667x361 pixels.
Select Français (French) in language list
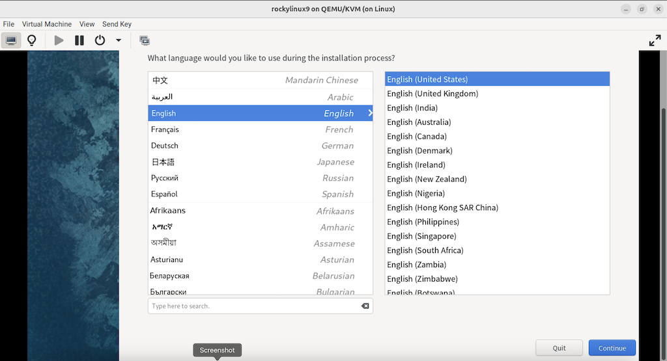point(261,129)
